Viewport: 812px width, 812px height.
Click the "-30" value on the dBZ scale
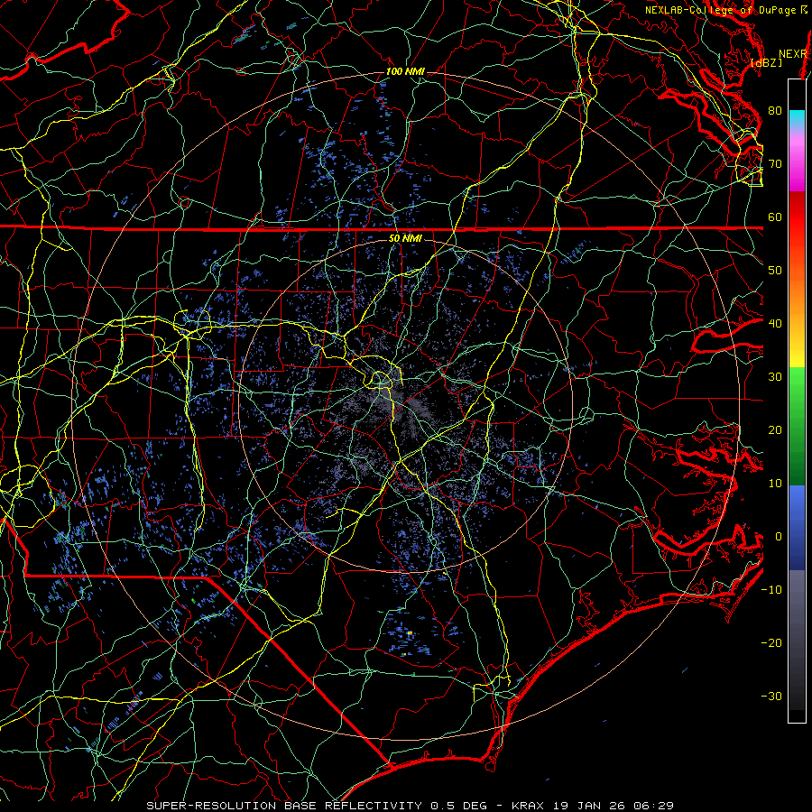click(771, 696)
